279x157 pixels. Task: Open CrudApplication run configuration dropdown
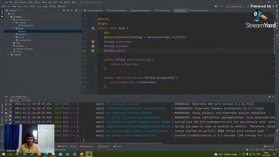tap(235, 6)
